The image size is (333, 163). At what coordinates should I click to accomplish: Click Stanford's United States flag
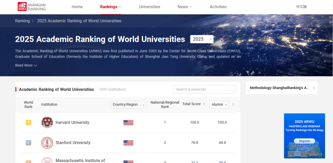point(128,143)
